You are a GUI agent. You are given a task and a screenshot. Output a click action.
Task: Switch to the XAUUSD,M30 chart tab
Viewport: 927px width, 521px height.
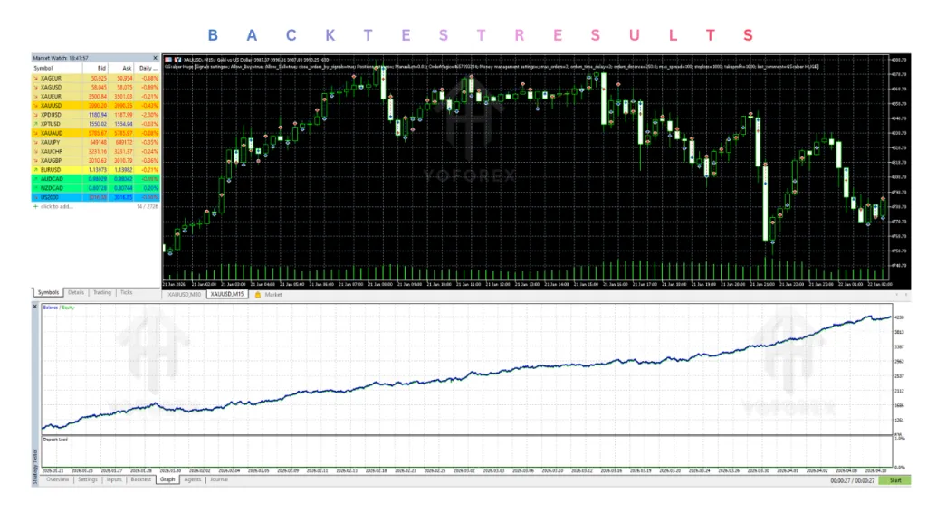click(x=184, y=294)
